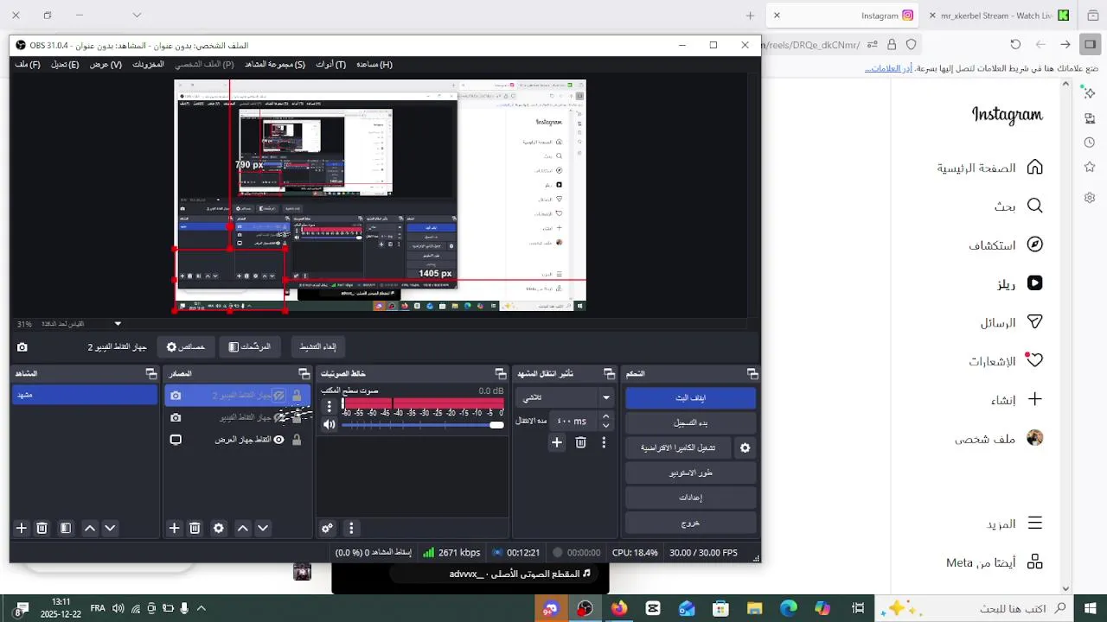Open Firefox from the taskbar
Screen dimensions: 1107x622
point(619,608)
